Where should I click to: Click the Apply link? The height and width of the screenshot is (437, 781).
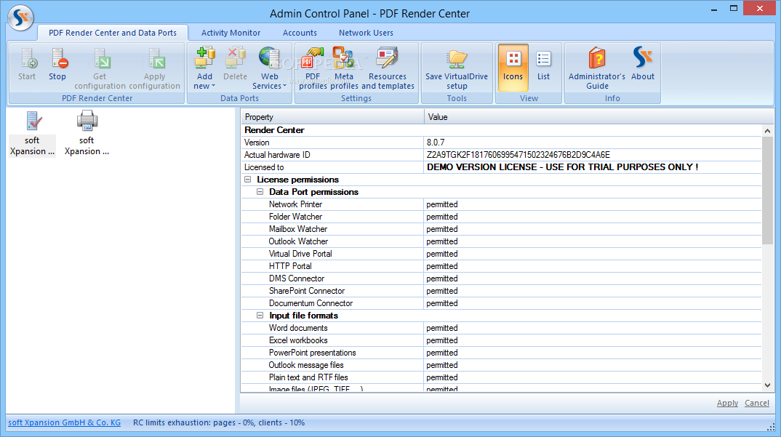coord(727,403)
